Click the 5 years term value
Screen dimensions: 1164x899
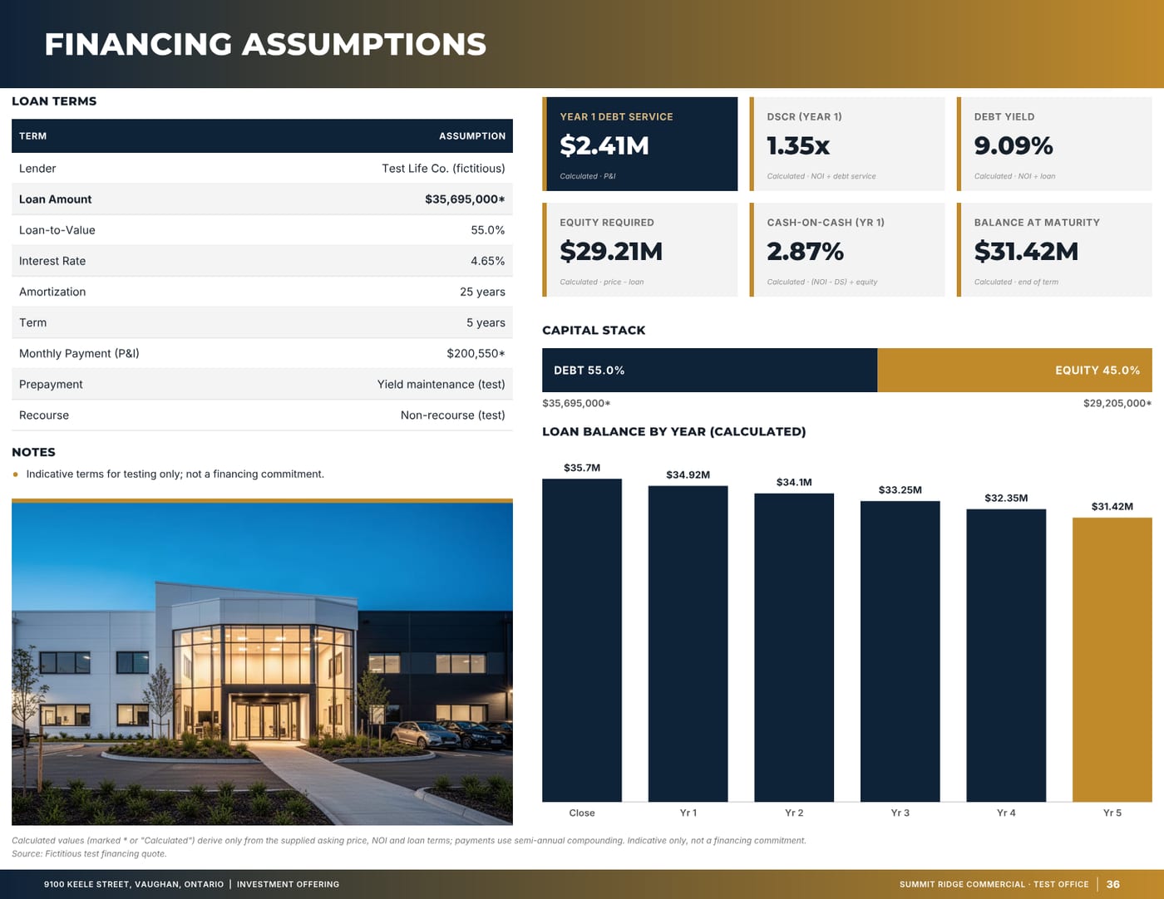tap(486, 322)
